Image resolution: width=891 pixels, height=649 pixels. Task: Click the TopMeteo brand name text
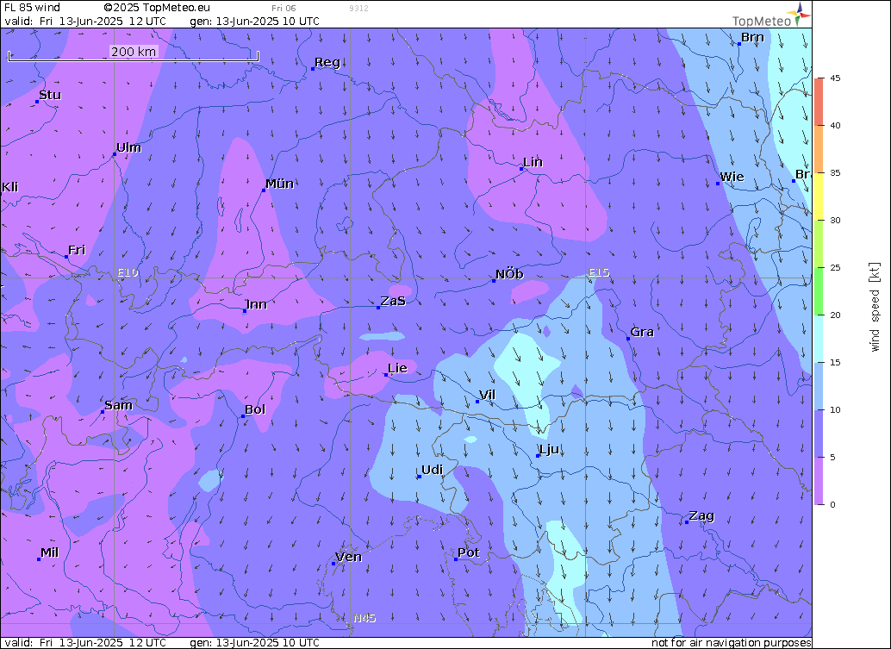(x=762, y=22)
